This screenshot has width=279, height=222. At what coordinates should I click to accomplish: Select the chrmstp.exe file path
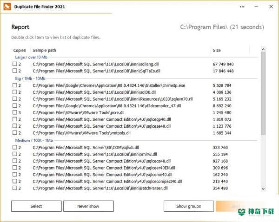[109, 85]
